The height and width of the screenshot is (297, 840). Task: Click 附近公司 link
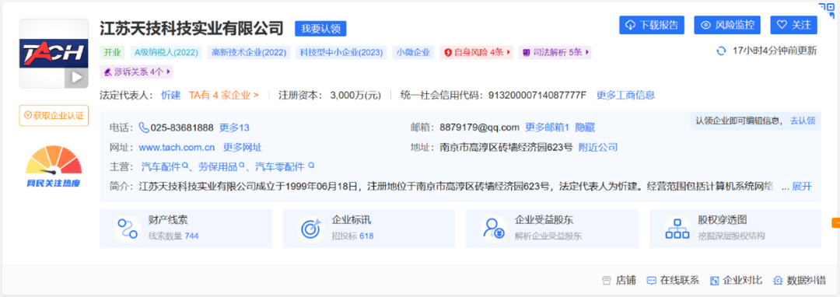tap(598, 147)
